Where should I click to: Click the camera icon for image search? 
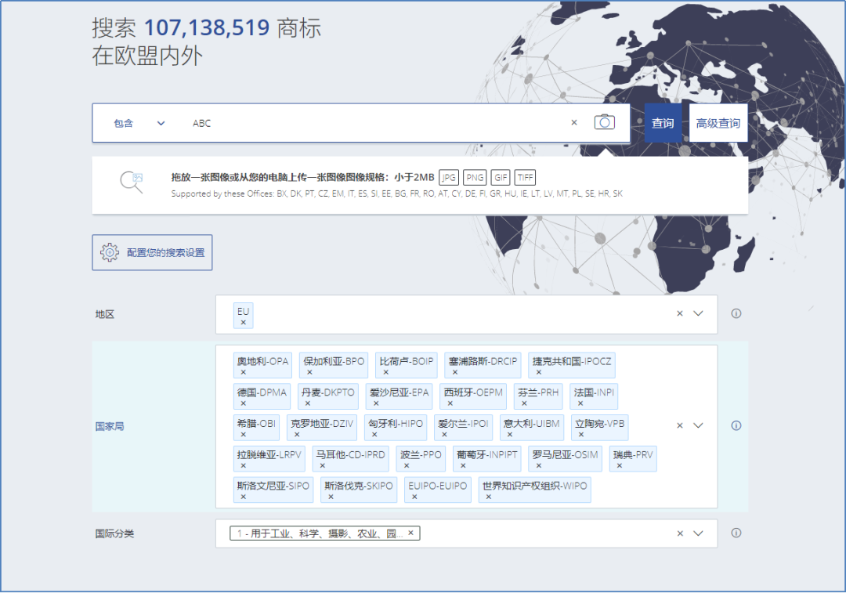tap(604, 122)
